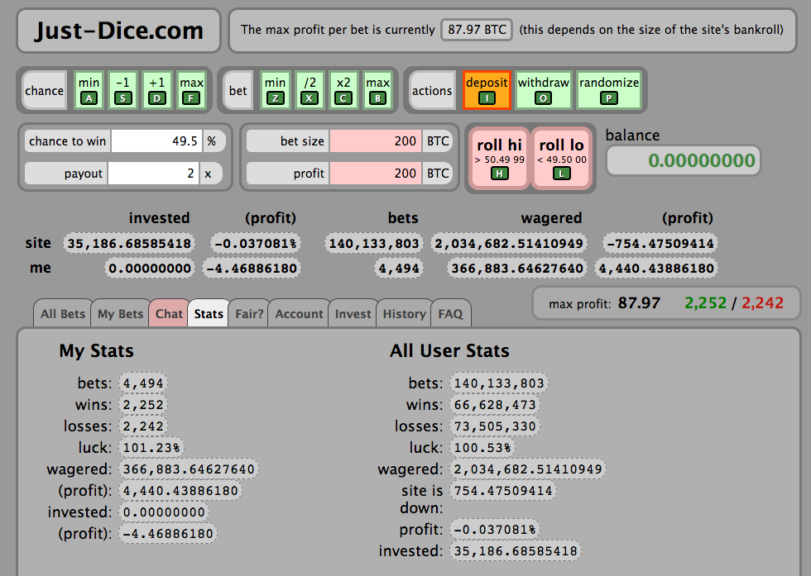Select the Stats tab
The width and height of the screenshot is (811, 576).
click(x=209, y=313)
